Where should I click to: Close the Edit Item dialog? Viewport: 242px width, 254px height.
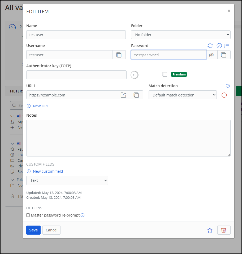pos(229,11)
